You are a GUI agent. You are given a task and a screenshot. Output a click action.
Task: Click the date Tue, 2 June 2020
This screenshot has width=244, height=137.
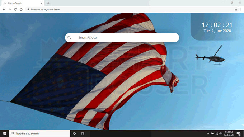[217, 31]
